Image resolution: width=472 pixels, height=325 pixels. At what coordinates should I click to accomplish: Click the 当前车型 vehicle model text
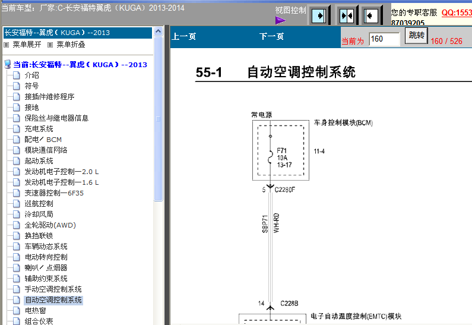click(93, 8)
